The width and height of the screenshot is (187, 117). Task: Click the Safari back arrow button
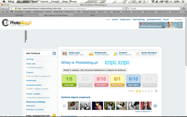click(3, 8)
